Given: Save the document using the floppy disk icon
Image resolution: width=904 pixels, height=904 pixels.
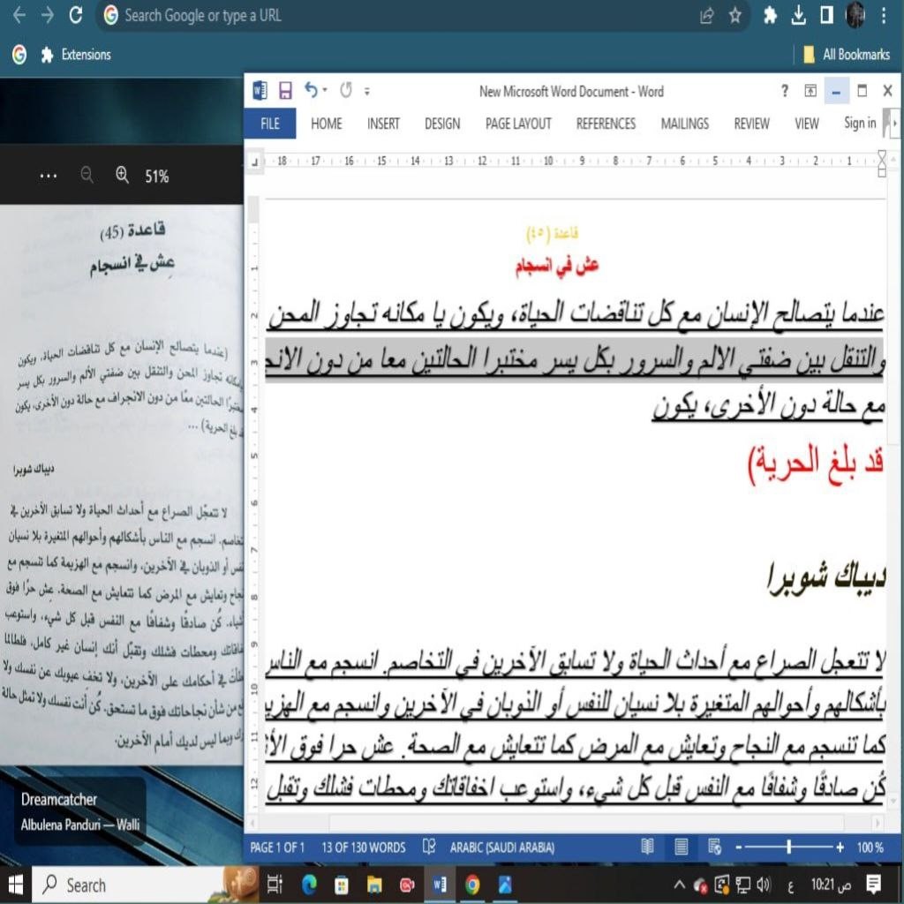Looking at the screenshot, I should click(x=285, y=91).
